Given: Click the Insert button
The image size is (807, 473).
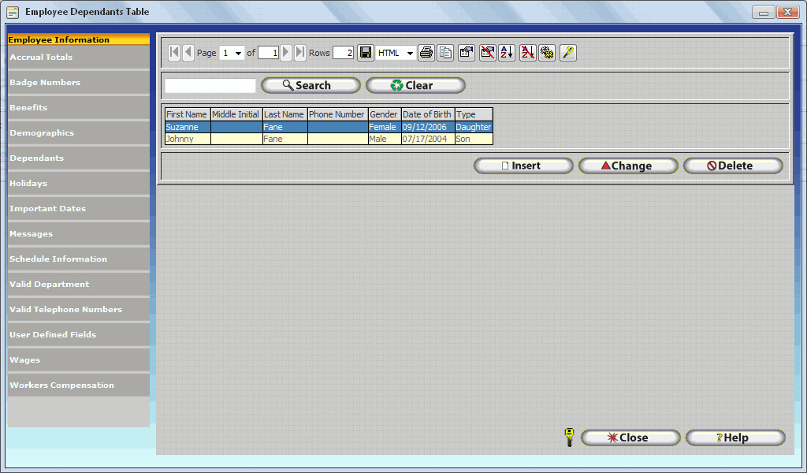Looking at the screenshot, I should 523,166.
